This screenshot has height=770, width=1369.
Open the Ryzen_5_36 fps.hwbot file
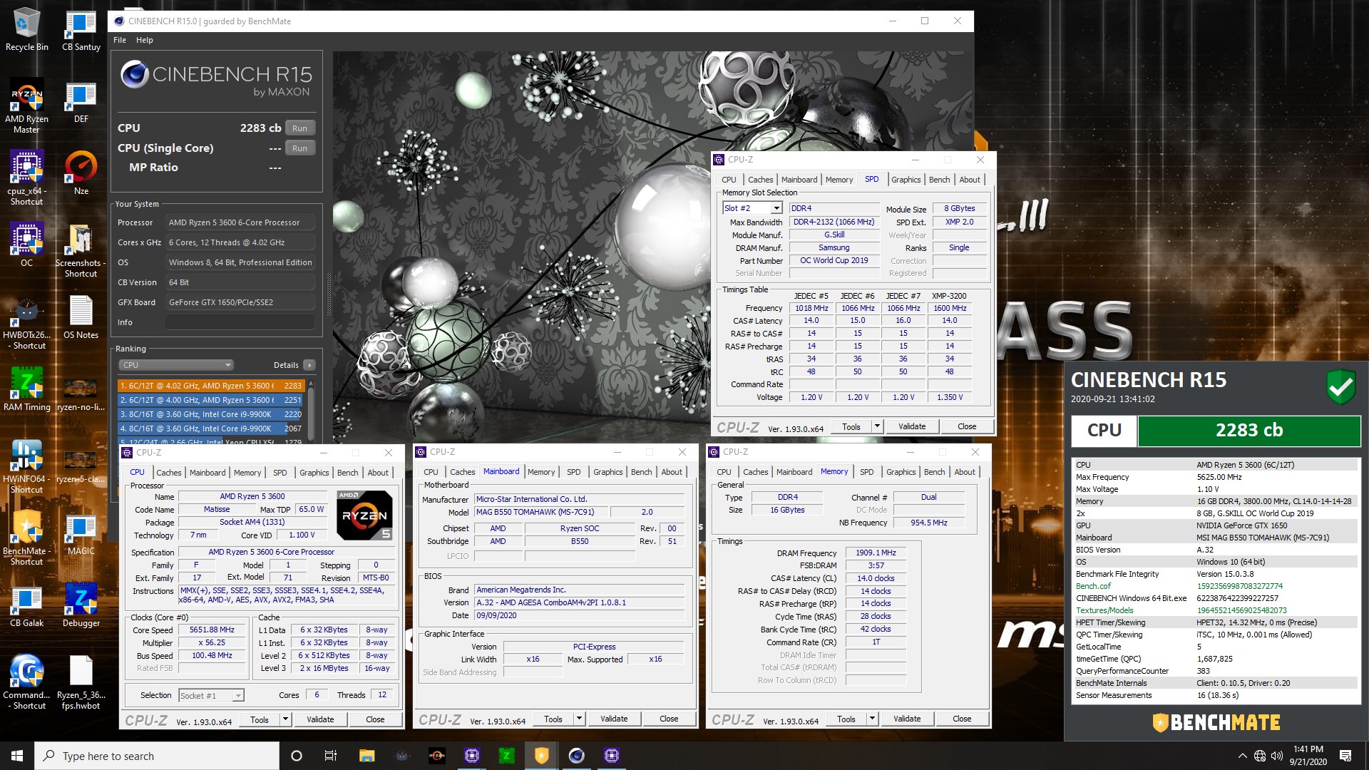pyautogui.click(x=81, y=682)
